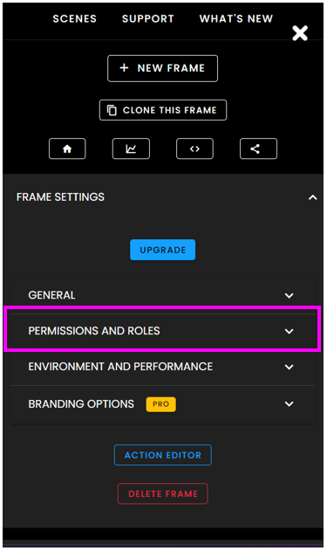The image size is (327, 551).
Task: Click the share icon button
Action: pyautogui.click(x=259, y=148)
